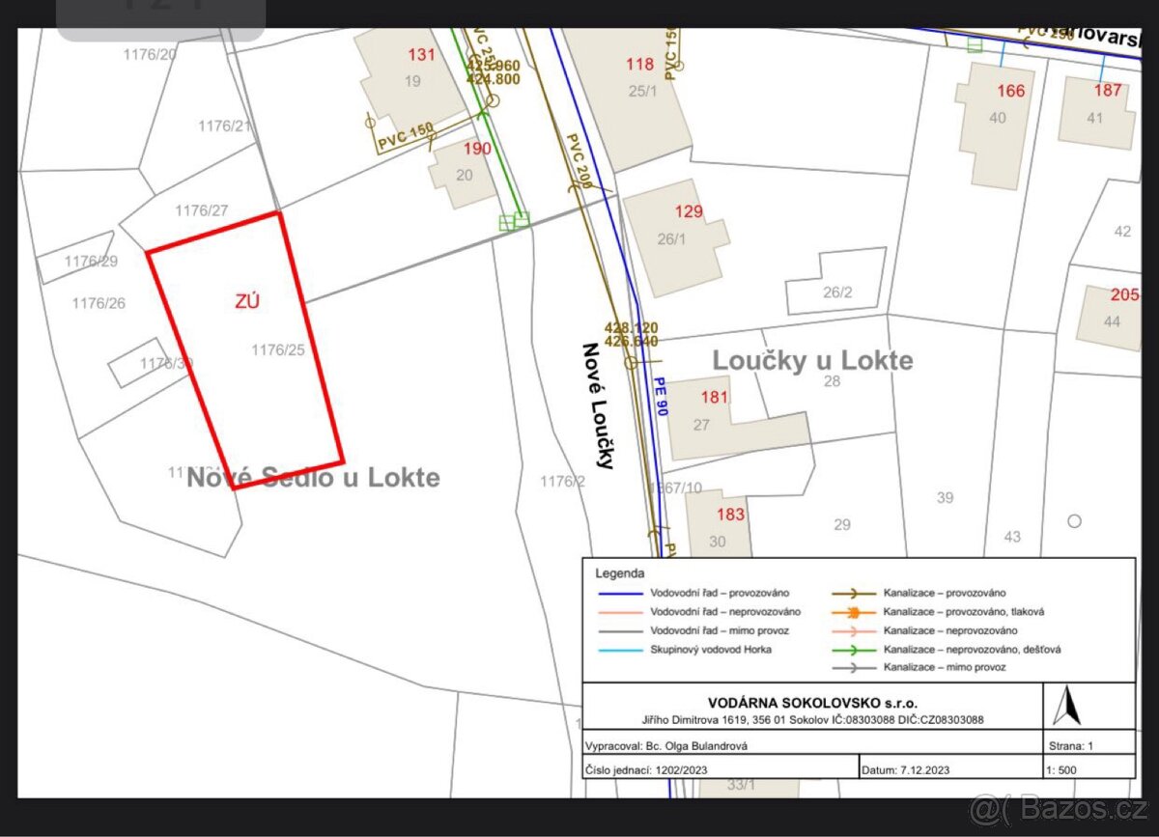Click the orange pressure sewer legend symbol
This screenshot has width=1159, height=837.
click(x=853, y=612)
